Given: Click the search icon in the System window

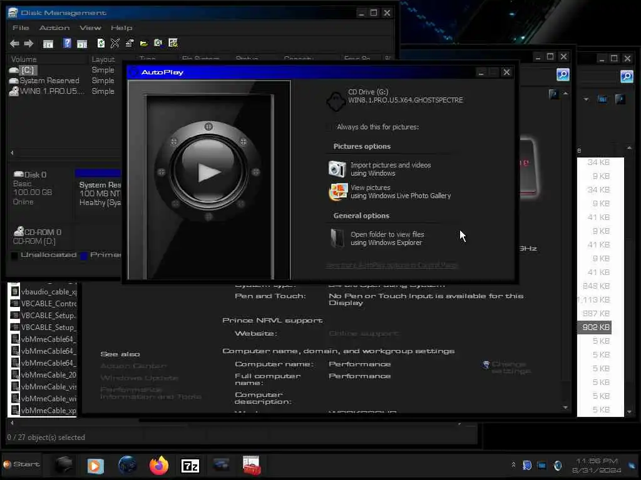Looking at the screenshot, I should 563,74.
